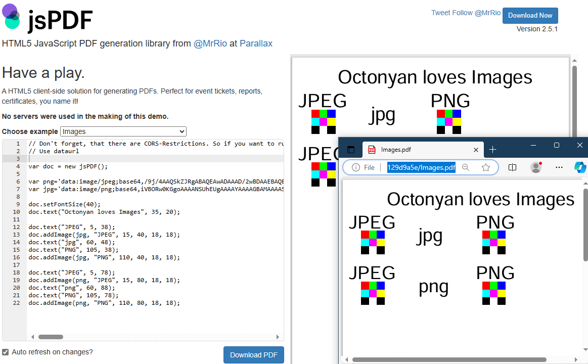Open the @MrRio Twitter link
The height and width of the screenshot is (364, 588).
point(210,43)
